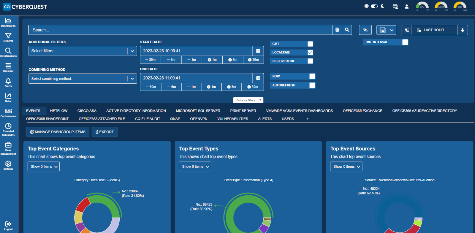The image size is (475, 233).
Task: Open Settings gear in sidebar
Action: coord(8,165)
